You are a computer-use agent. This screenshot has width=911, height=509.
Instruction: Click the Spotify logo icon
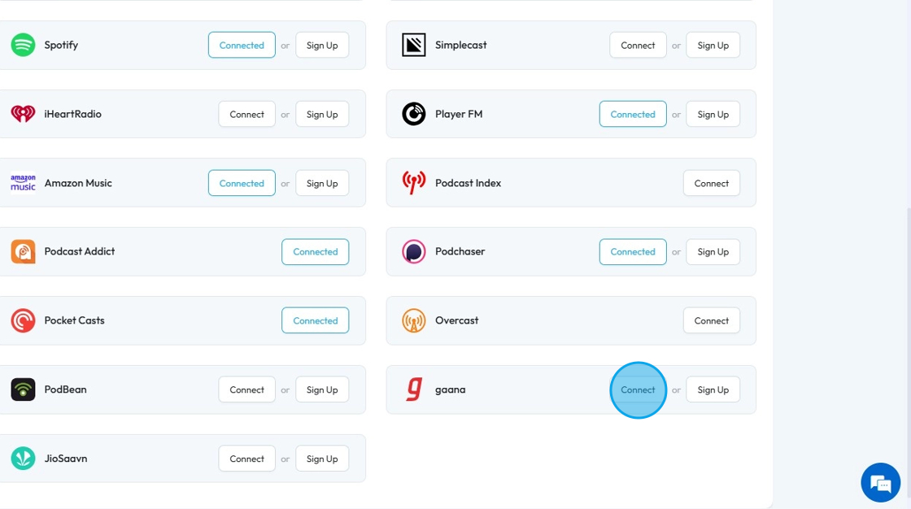23,45
